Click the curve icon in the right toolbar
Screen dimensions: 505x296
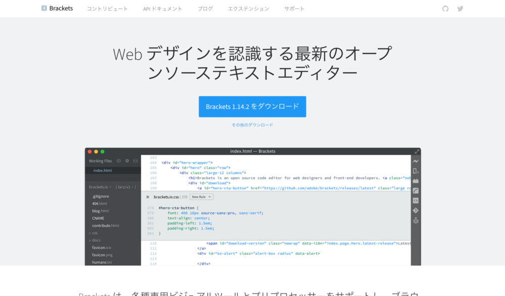pos(416,191)
